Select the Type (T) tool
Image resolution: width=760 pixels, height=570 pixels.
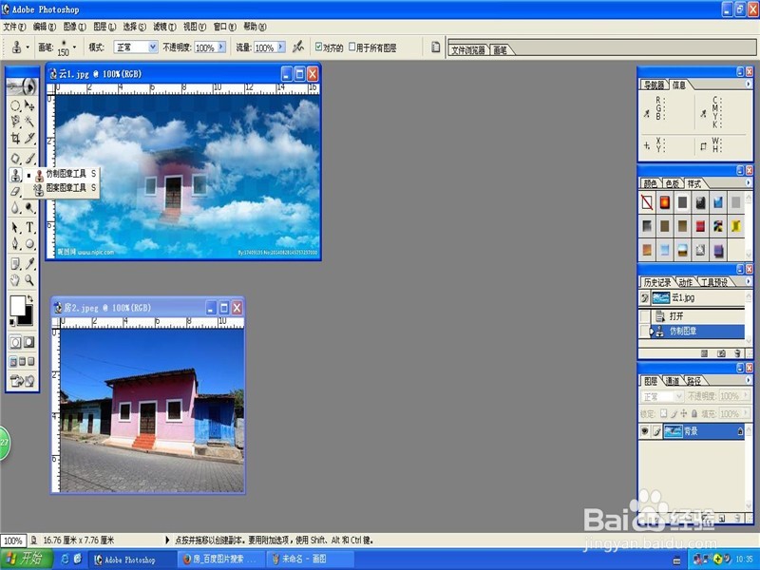click(29, 227)
